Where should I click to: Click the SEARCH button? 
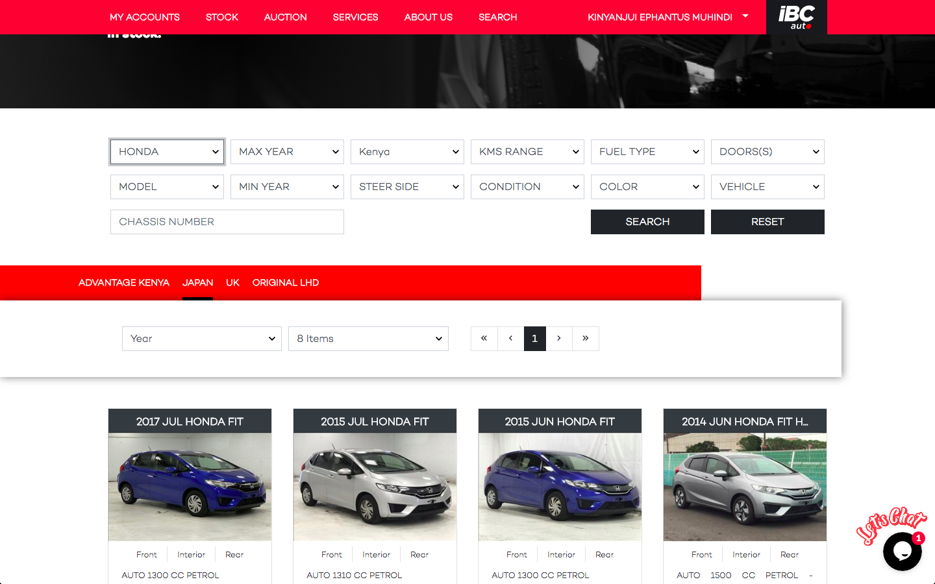click(x=647, y=222)
